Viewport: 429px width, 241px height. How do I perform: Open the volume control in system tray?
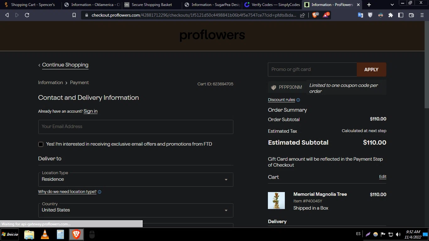(398, 234)
